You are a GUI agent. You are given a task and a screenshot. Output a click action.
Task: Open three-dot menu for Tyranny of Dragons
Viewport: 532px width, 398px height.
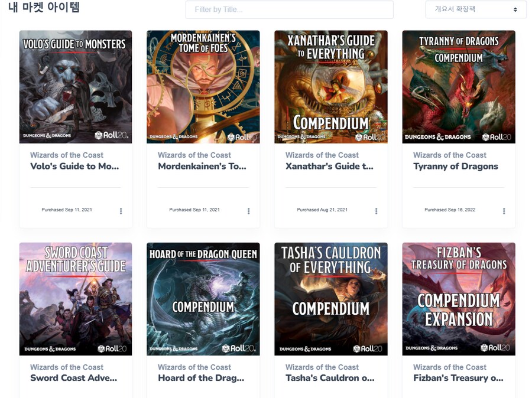(504, 211)
